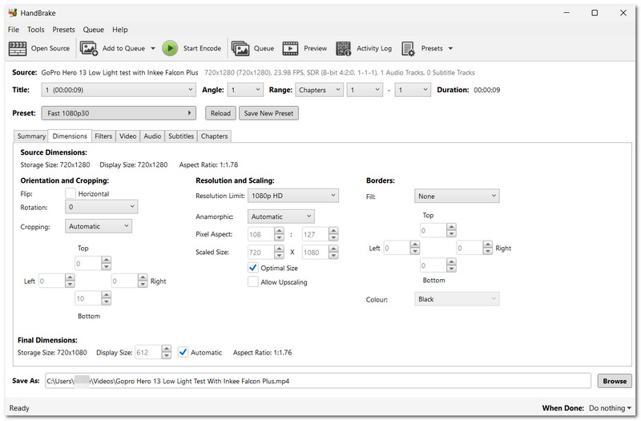641x421 pixels.
Task: Uncheck the Optimal Size checkbox
Action: [x=253, y=268]
